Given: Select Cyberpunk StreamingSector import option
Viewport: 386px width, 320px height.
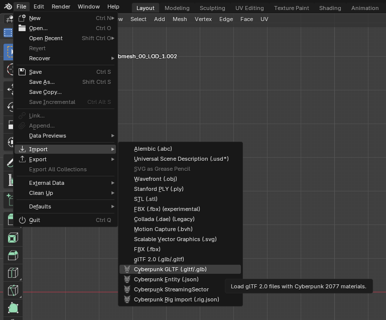Looking at the screenshot, I should (171, 289).
